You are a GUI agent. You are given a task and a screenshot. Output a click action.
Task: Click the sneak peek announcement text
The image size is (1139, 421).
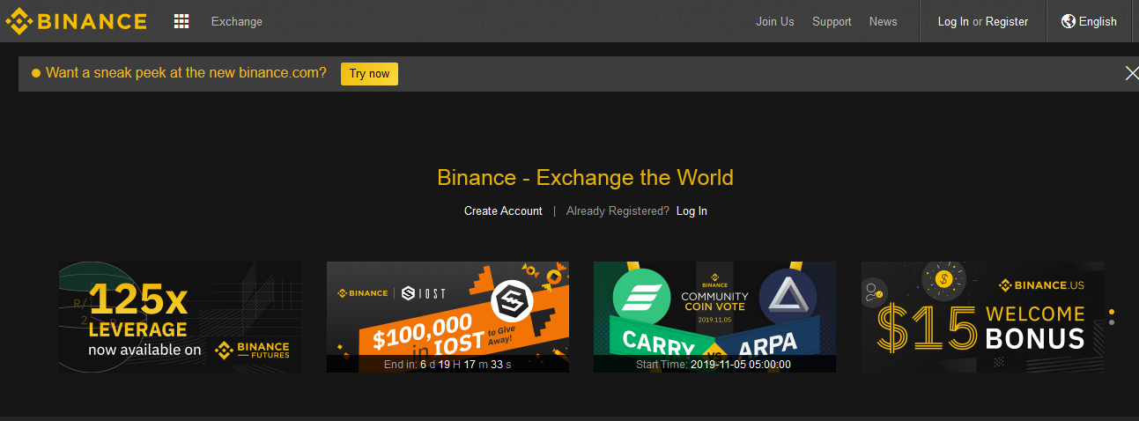point(186,73)
